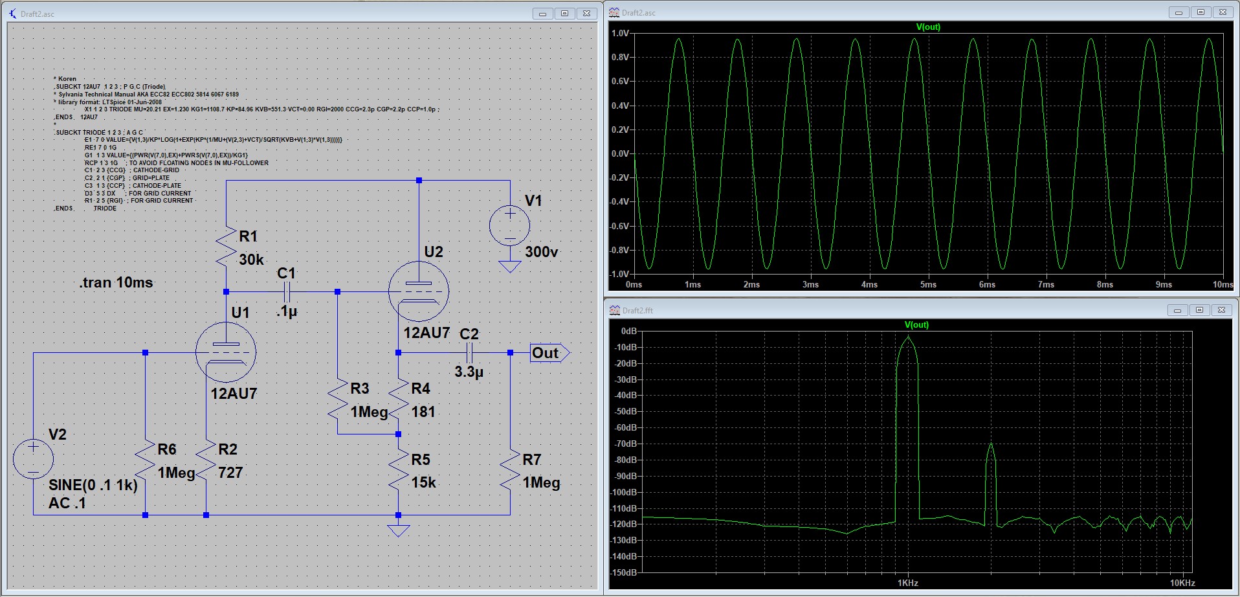This screenshot has height=597, width=1240.
Task: Click the .tran 10ms directive text
Action: coord(116,283)
